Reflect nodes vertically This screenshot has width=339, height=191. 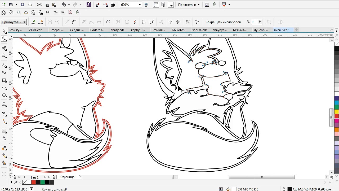coord(178,22)
